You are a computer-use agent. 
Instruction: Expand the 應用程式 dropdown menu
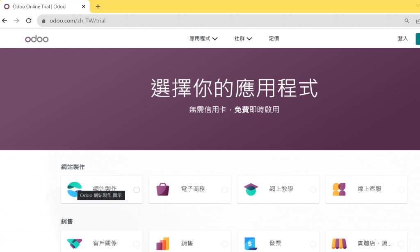click(203, 38)
